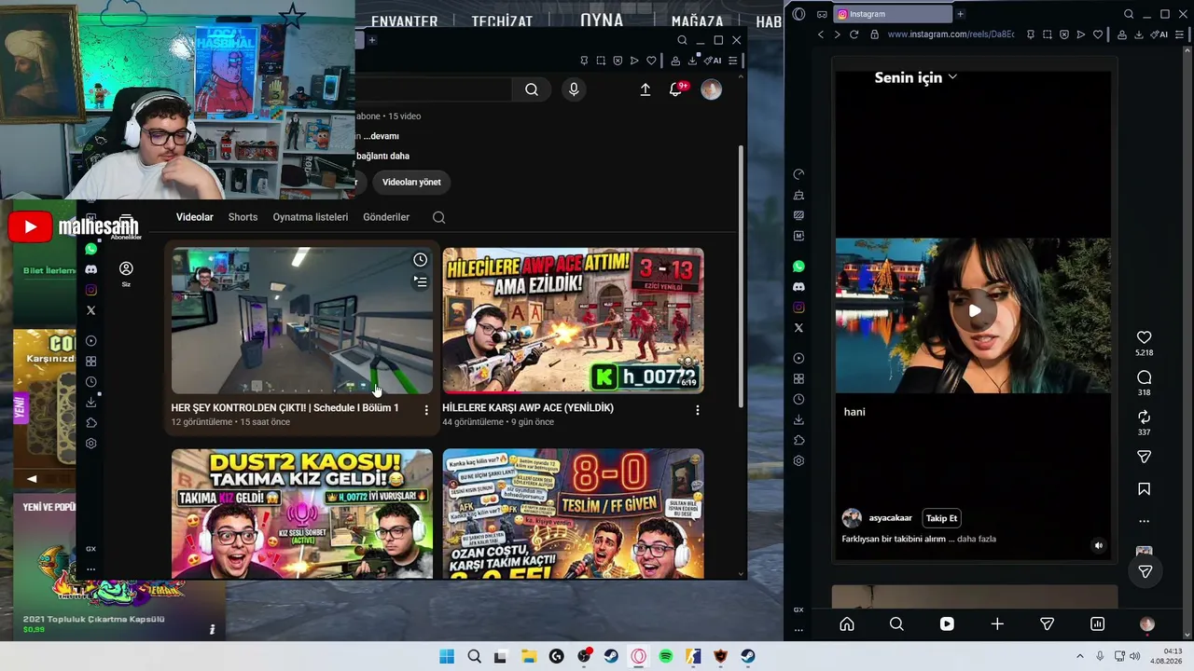Open the Opera easy-setup menu in the Instagram window
The width and height of the screenshot is (1194, 671).
(x=1180, y=34)
